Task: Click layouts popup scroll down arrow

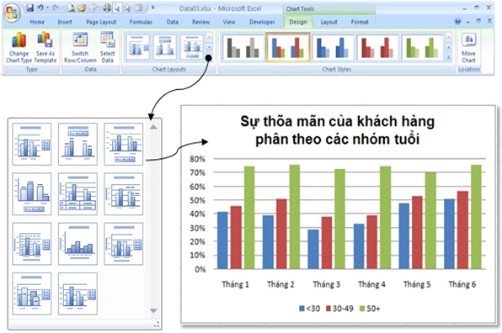Action: (x=153, y=310)
